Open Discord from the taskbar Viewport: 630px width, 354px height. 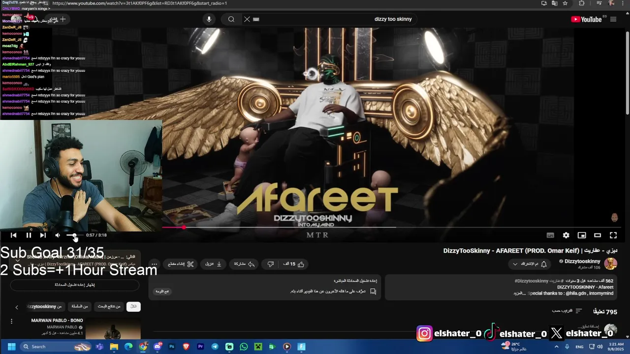pos(157,347)
